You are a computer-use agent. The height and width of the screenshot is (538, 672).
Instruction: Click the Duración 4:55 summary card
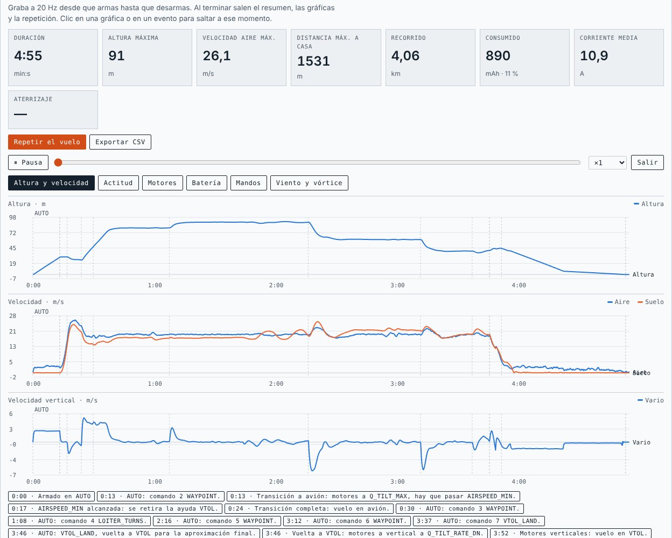(x=53, y=58)
